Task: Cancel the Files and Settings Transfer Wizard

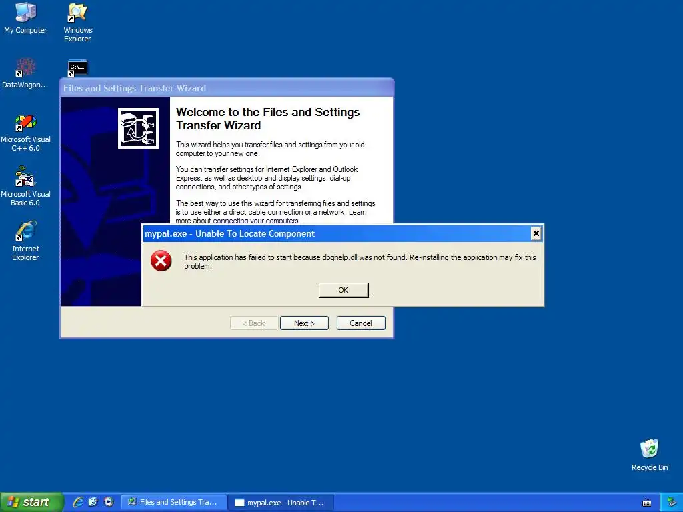Action: pyautogui.click(x=361, y=323)
